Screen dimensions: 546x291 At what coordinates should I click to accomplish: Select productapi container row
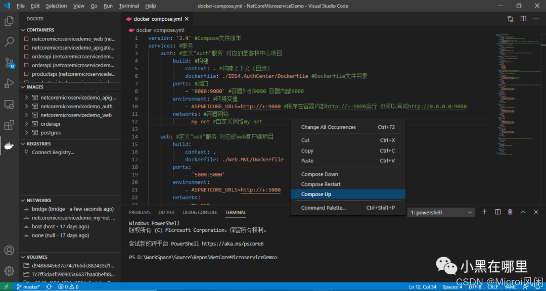click(70, 74)
